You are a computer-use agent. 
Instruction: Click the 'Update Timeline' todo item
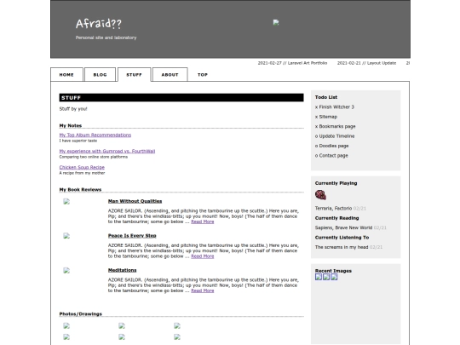pyautogui.click(x=335, y=136)
